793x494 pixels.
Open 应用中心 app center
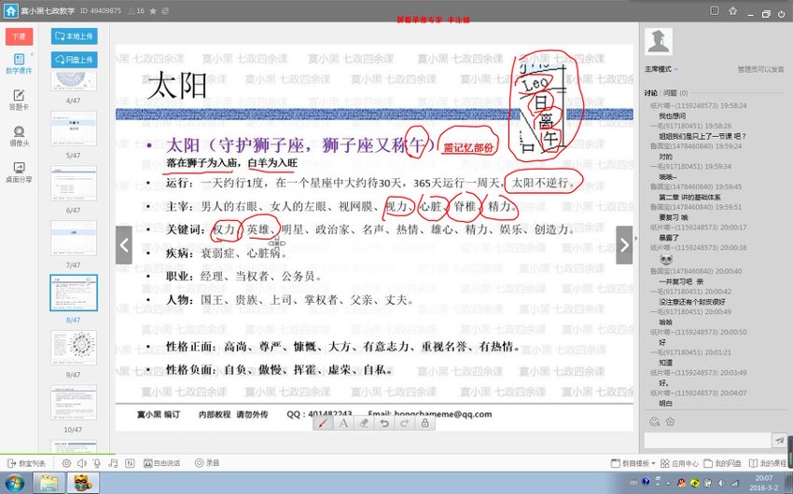(x=680, y=463)
